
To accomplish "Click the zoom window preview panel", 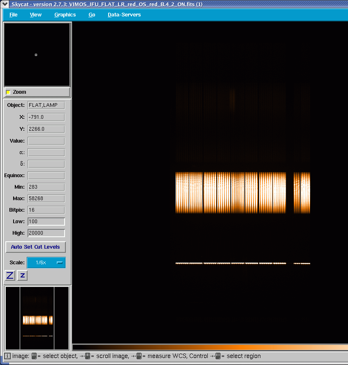I will click(x=37, y=55).
